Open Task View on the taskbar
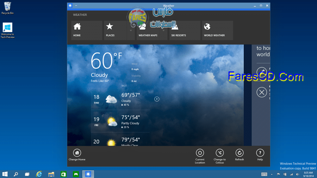The height and width of the screenshot is (178, 317). pyautogui.click(x=27, y=174)
